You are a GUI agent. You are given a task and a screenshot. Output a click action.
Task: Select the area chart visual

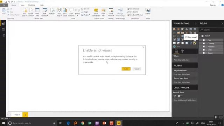pyautogui.click(x=178, y=33)
